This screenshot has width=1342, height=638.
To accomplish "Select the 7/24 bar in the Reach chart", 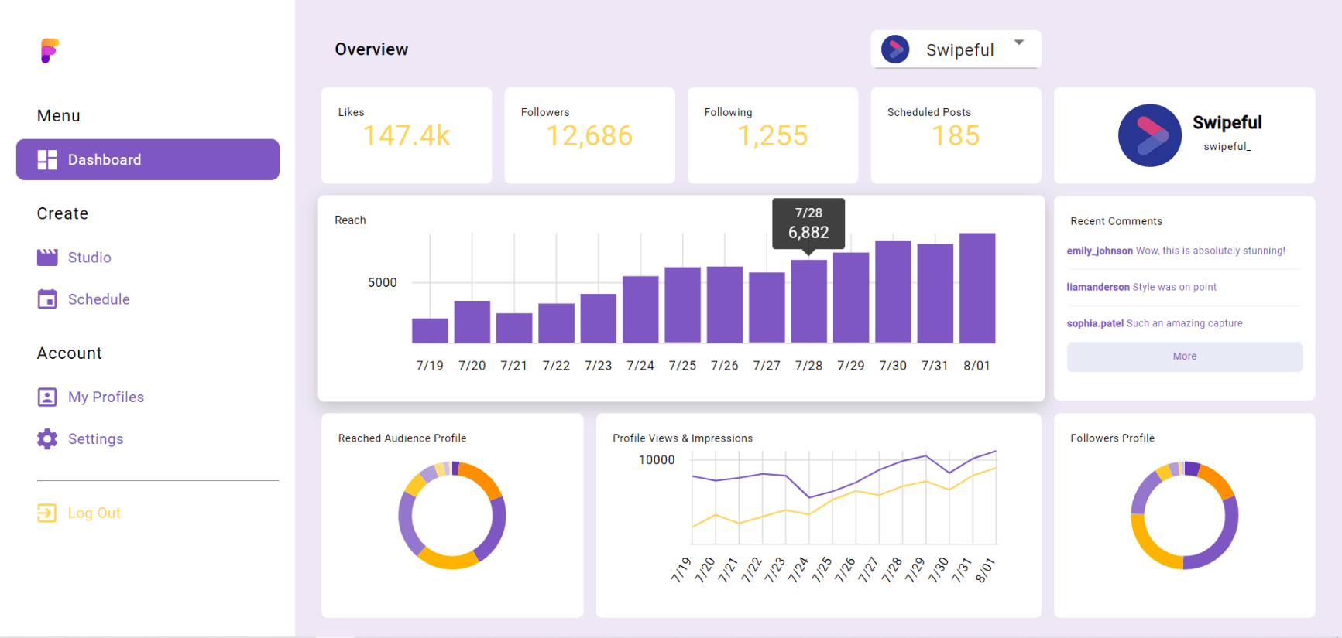I will [640, 309].
